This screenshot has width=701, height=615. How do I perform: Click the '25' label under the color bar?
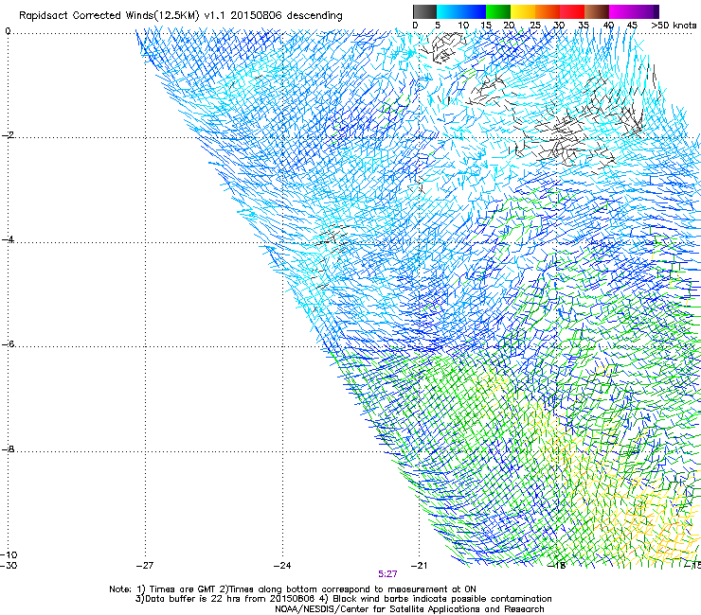[534, 25]
